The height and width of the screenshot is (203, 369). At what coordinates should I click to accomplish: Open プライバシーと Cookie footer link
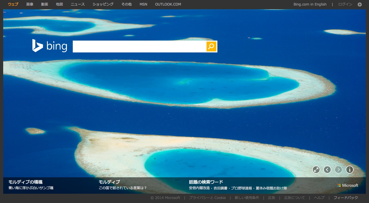coord(207,198)
